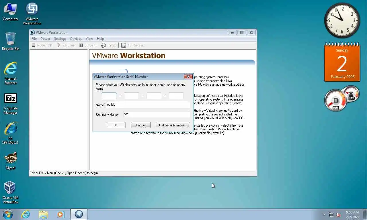The image size is (367, 220).
Task: Click the calendar gadget showing Sunday 2
Action: 342,62
